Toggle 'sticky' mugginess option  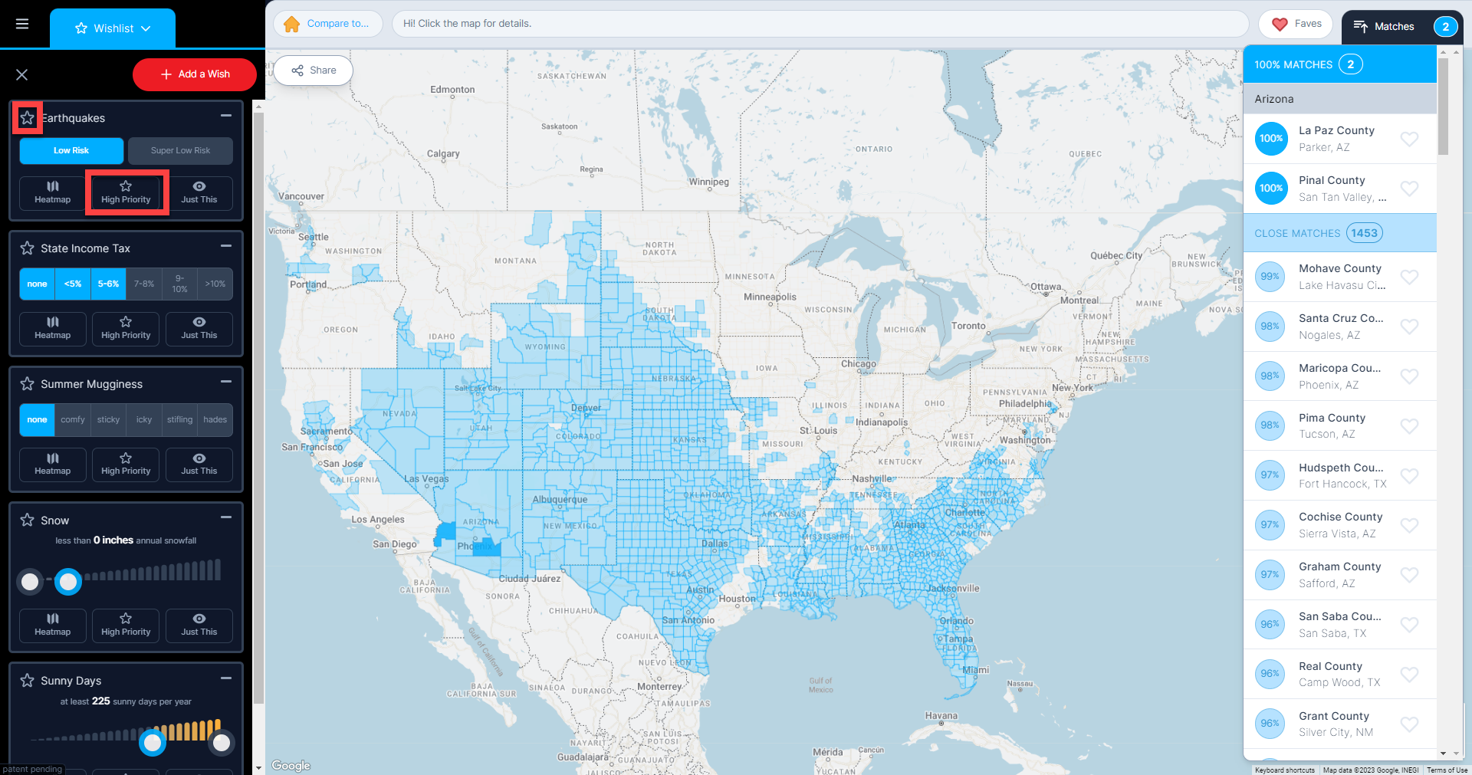108,420
